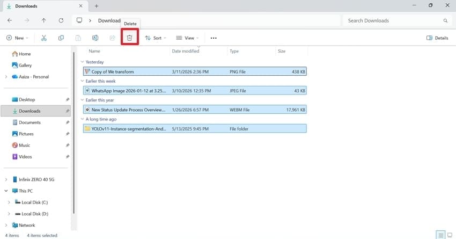The image size is (456, 239).
Task: Collapse the This PC node
Action: click(x=6, y=191)
